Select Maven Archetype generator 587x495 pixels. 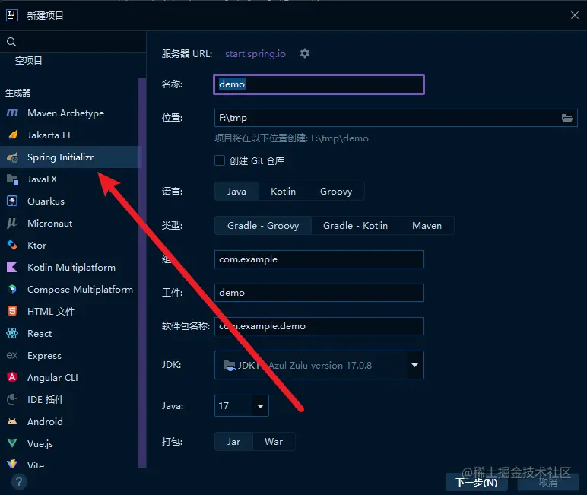click(x=71, y=113)
